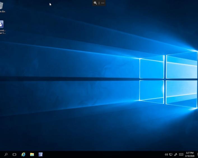198x158 pixels.
Task: Click the zoom magnifier in the connection bar
Action: tap(95, 3)
